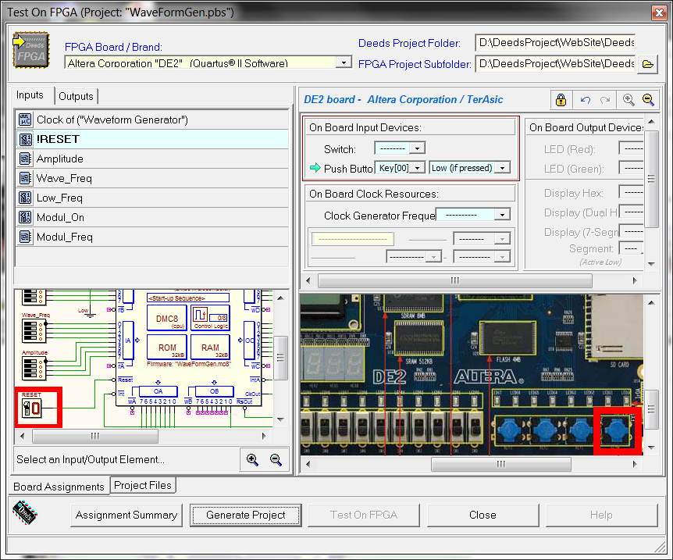Open the Project Files tab
Screen dimensions: 673x560
tap(143, 485)
